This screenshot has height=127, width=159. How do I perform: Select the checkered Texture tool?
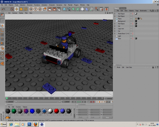(x=2, y=53)
